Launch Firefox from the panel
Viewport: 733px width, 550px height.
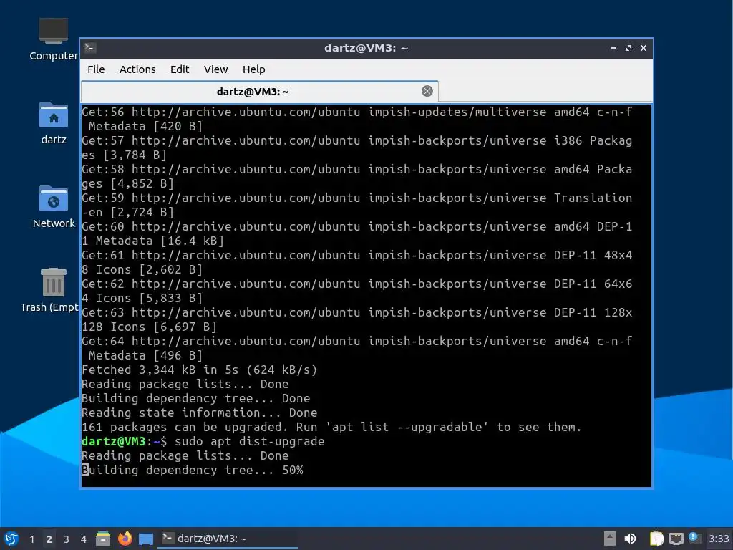(x=125, y=539)
